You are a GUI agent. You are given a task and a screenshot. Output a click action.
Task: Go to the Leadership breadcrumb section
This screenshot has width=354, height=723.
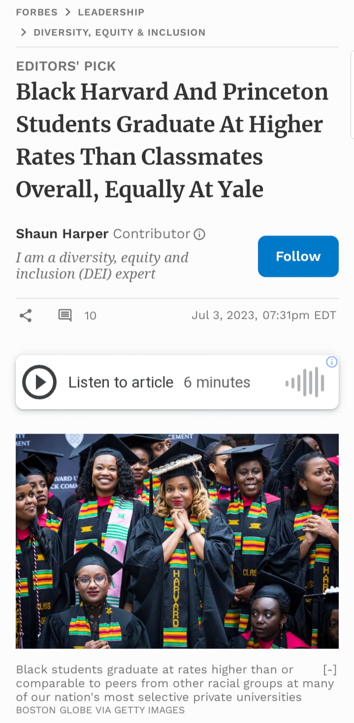[x=111, y=12]
